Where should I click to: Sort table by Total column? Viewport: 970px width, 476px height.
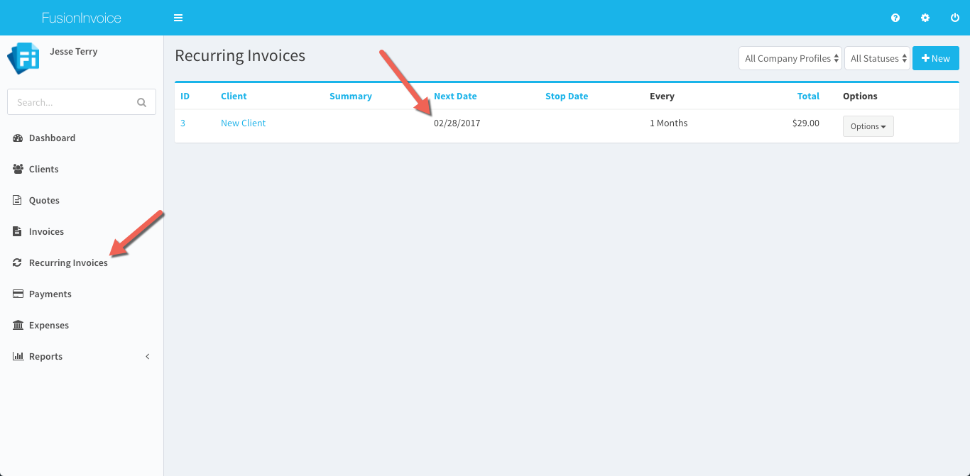point(808,96)
